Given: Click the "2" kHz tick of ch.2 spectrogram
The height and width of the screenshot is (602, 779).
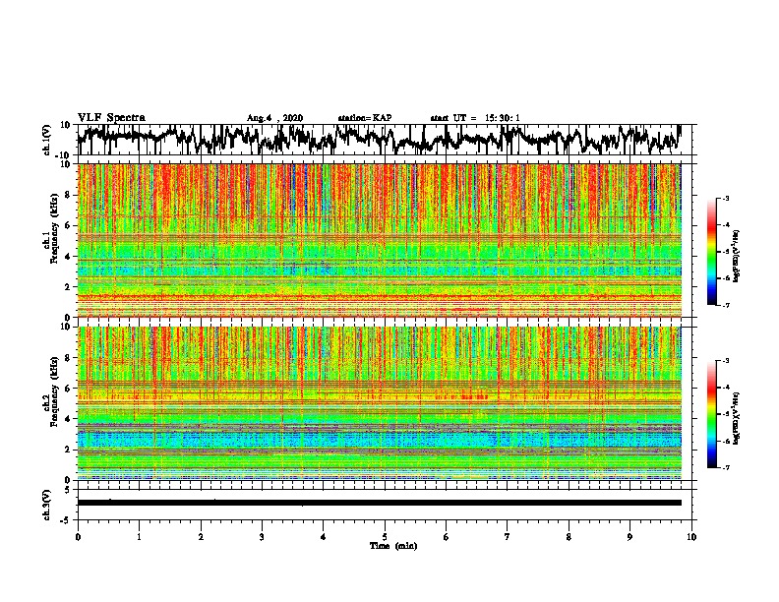Looking at the screenshot, I should click(68, 450).
